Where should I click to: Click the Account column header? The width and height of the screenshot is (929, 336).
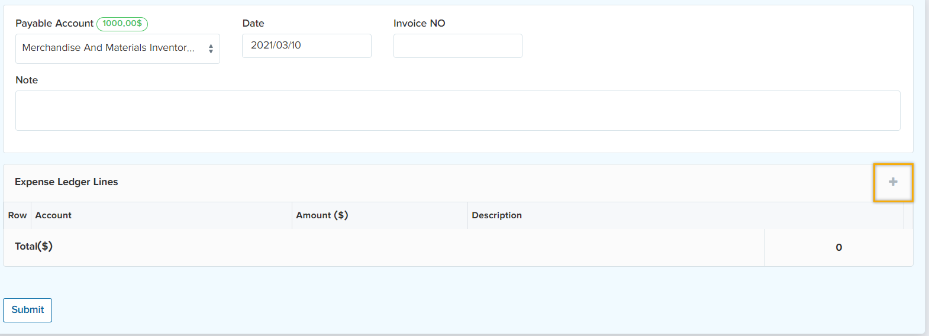coord(53,215)
